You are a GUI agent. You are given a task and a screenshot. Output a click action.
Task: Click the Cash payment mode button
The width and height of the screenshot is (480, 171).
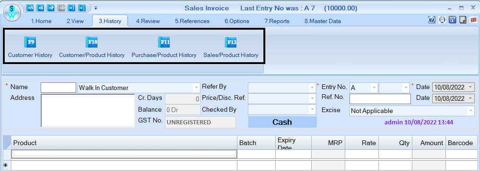pyautogui.click(x=282, y=122)
